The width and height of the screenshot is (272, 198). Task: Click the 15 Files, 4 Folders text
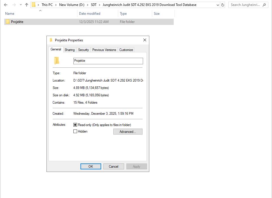pos(85,103)
